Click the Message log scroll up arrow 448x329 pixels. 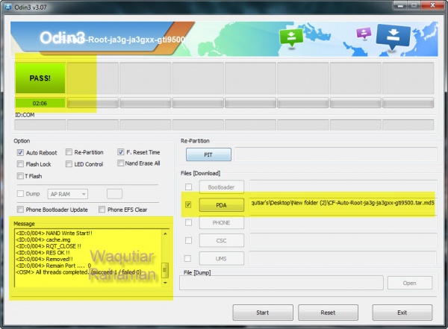(165, 234)
